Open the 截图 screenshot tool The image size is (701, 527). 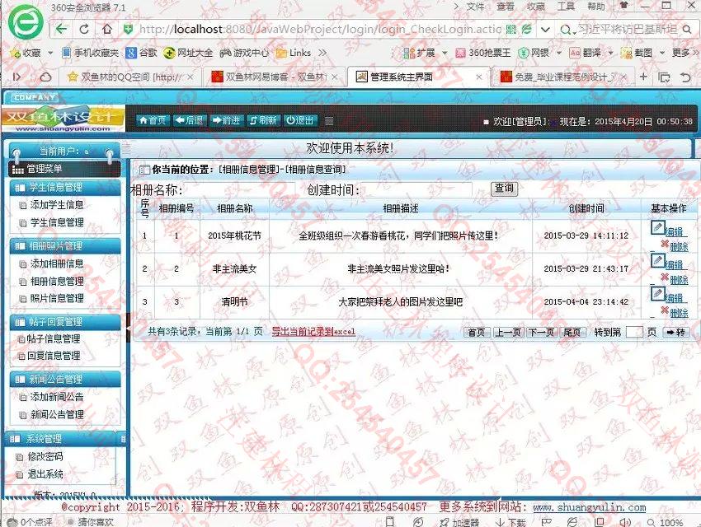pyautogui.click(x=637, y=53)
